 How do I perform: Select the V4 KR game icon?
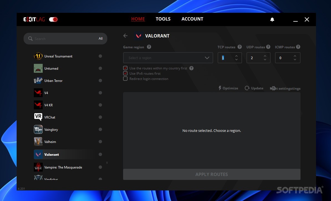coord(38,105)
